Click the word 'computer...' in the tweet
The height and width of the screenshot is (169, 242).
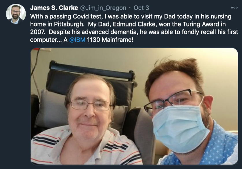[x=46, y=40]
